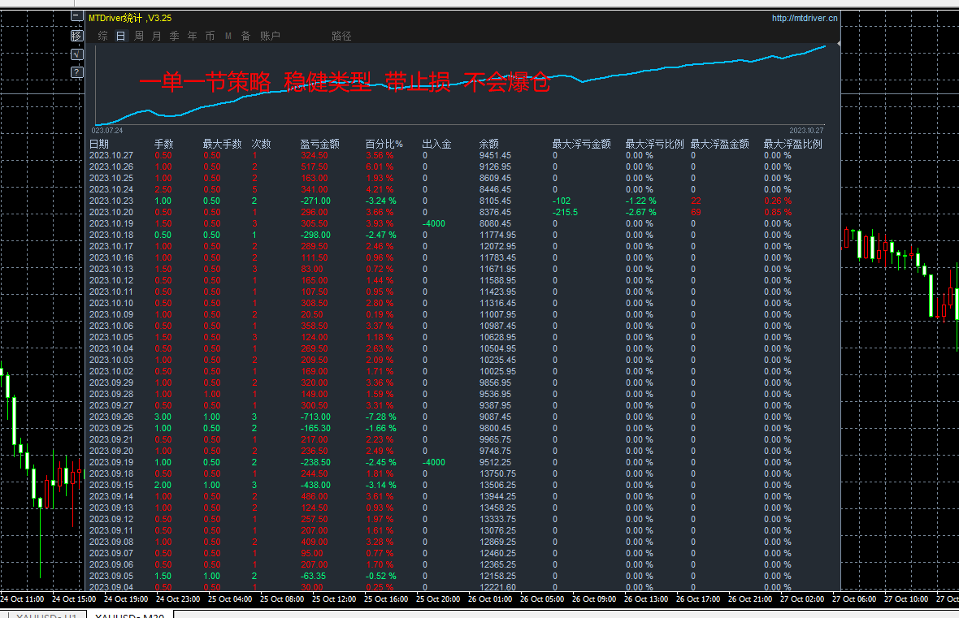Select the 2023.09.26 date row
This screenshot has width=959, height=618.
(x=111, y=417)
